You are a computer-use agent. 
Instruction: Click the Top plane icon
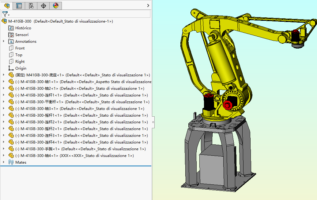pos(11,55)
